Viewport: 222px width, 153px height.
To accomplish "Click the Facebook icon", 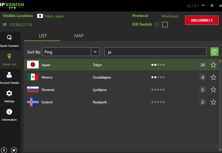I will [x=4, y=150].
